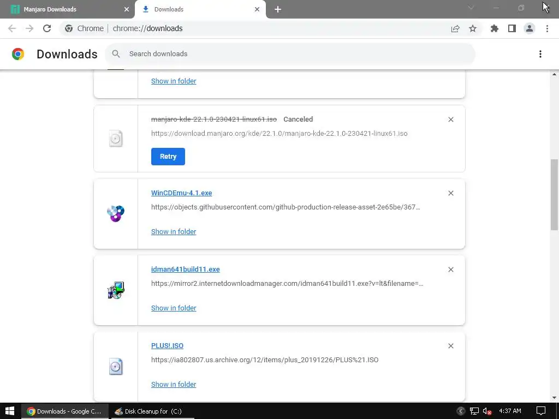
Task: Go back with the browser back arrow
Action: click(12, 28)
